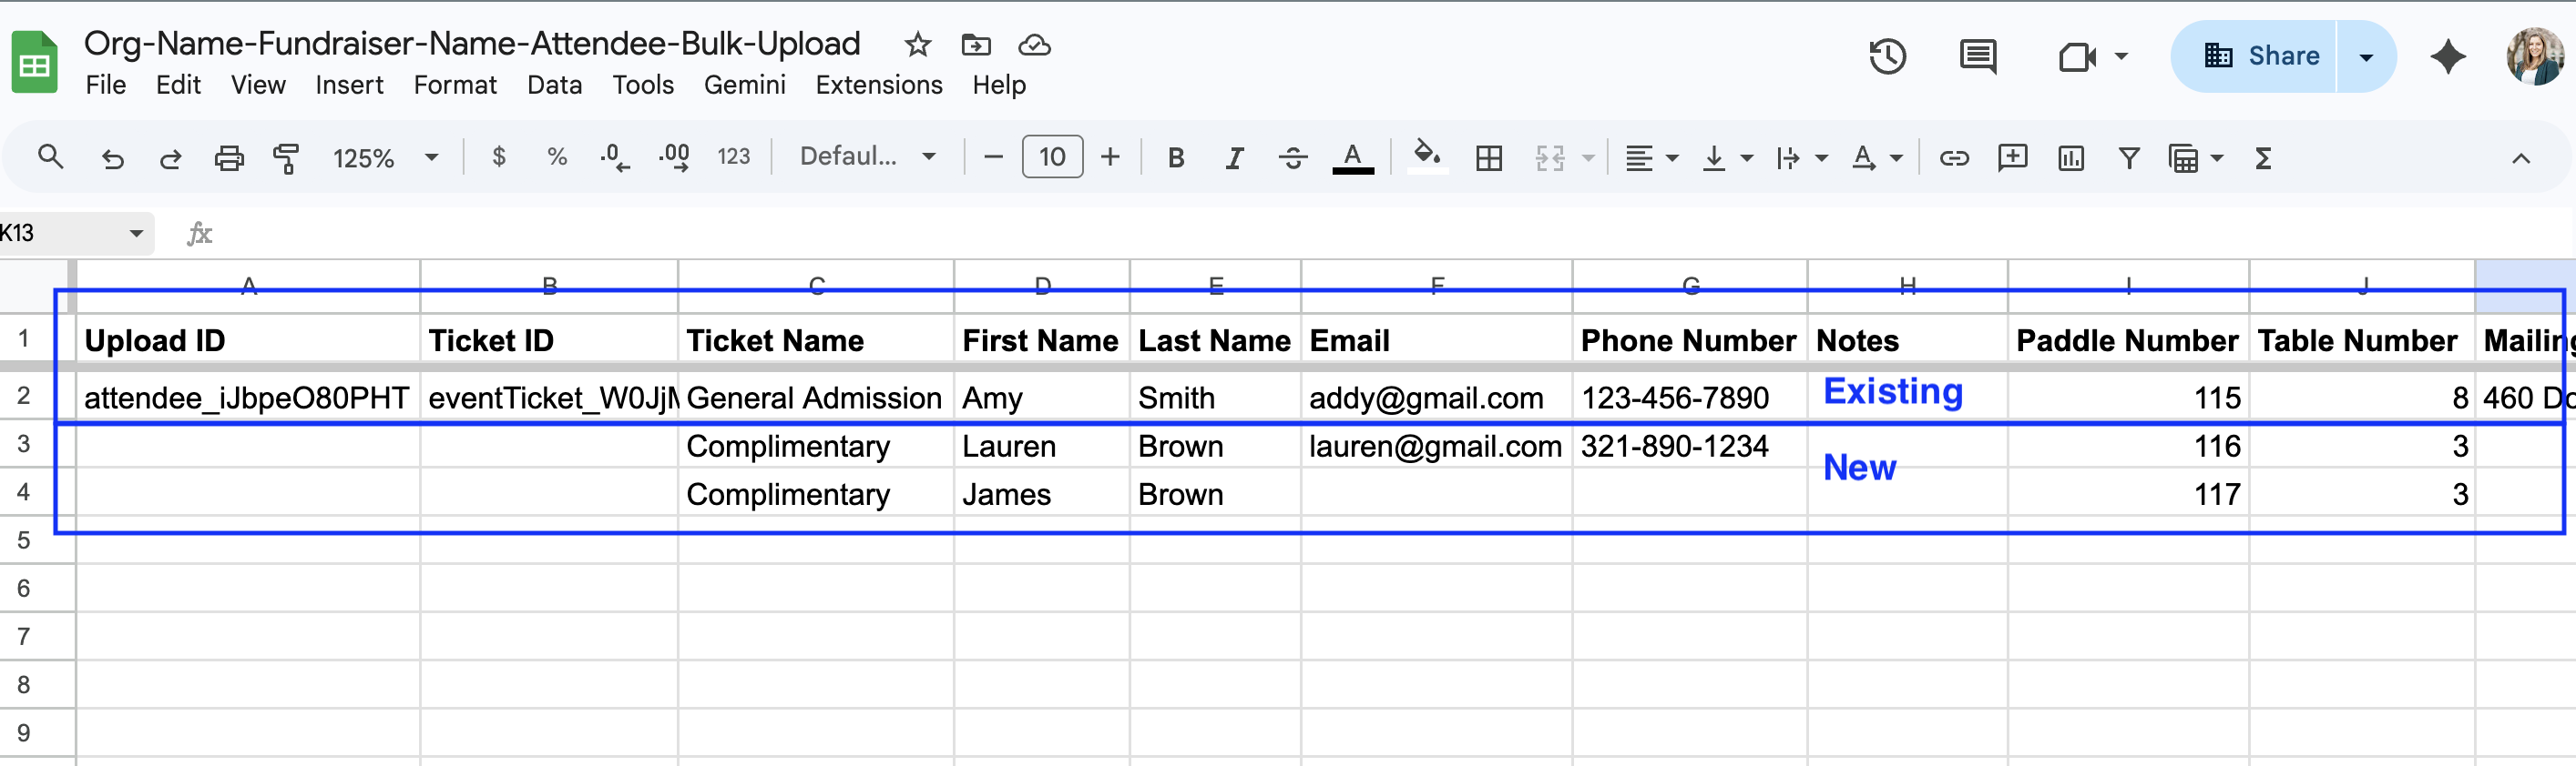This screenshot has width=2576, height=766.
Task: Open the Name box dropdown arrow
Action: [x=136, y=234]
